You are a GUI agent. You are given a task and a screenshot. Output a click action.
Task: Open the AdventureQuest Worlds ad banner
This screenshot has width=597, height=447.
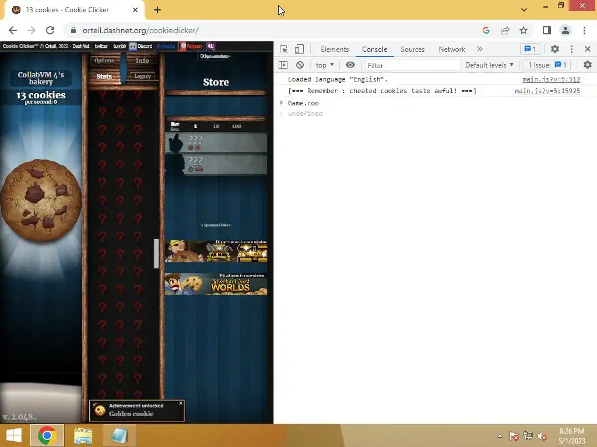(x=216, y=284)
